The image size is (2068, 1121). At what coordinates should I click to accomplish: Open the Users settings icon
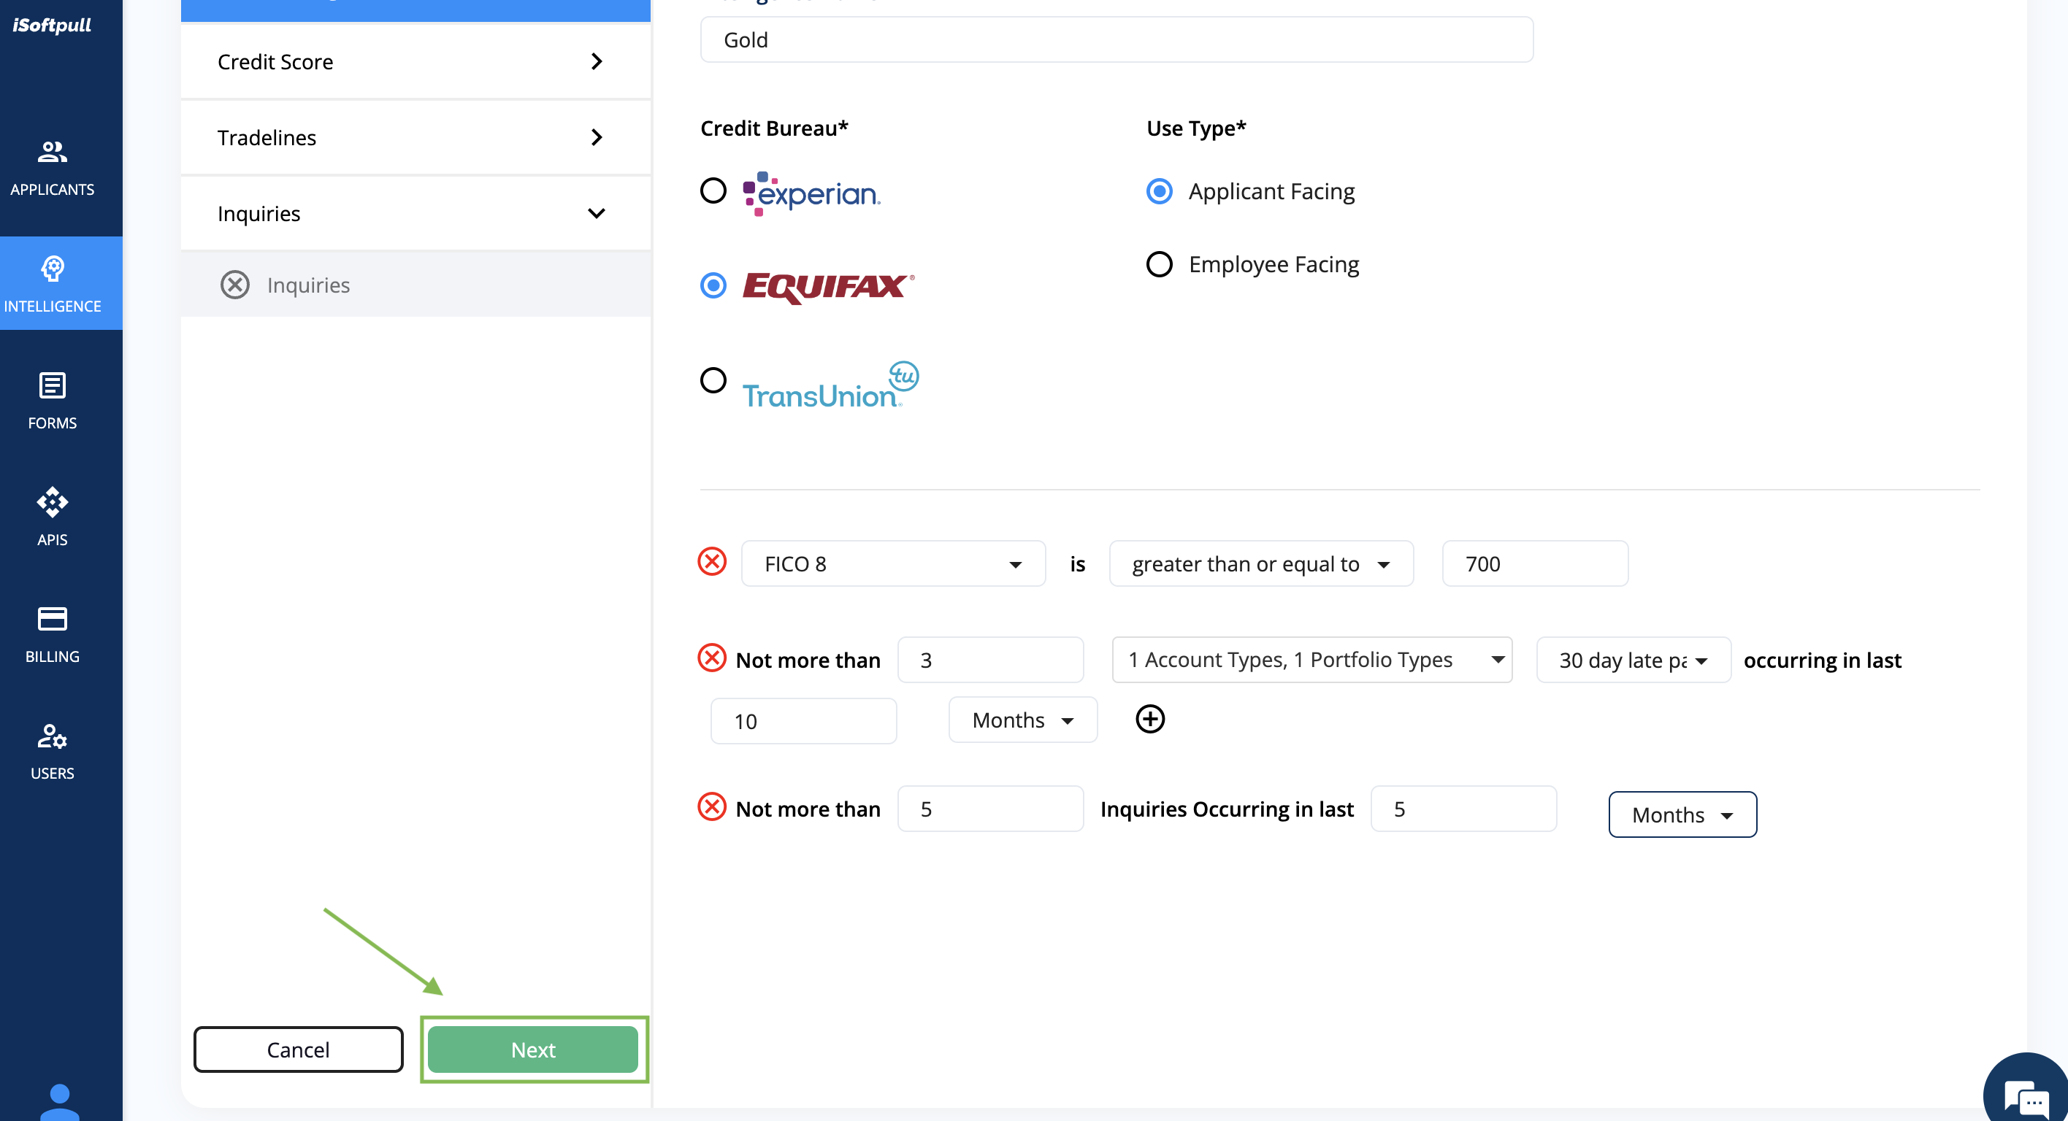pyautogui.click(x=52, y=736)
